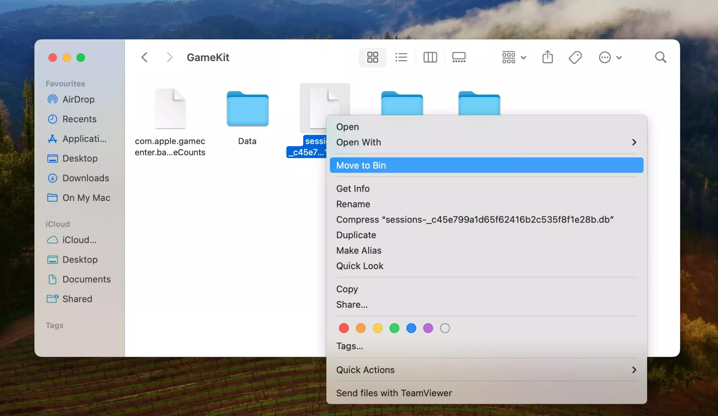Select icon grid view button
The width and height of the screenshot is (718, 416).
(372, 57)
